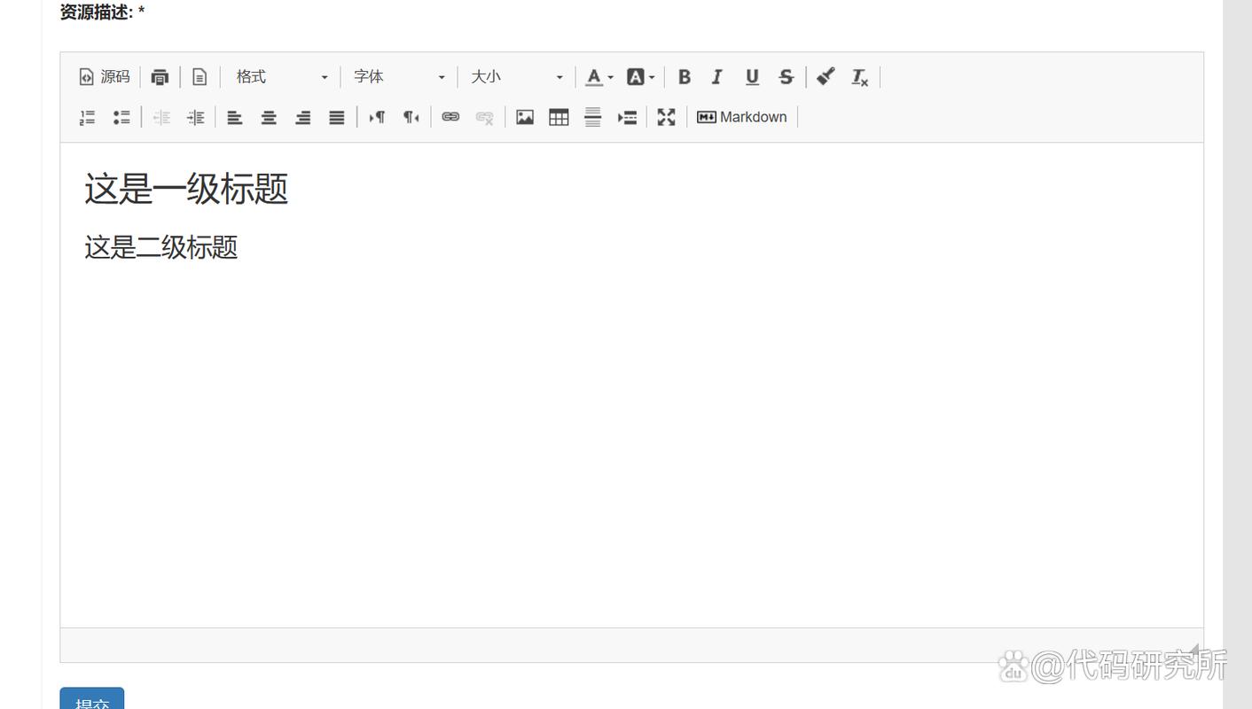Image resolution: width=1252 pixels, height=709 pixels.
Task: Switch to 源码 source view
Action: (105, 77)
